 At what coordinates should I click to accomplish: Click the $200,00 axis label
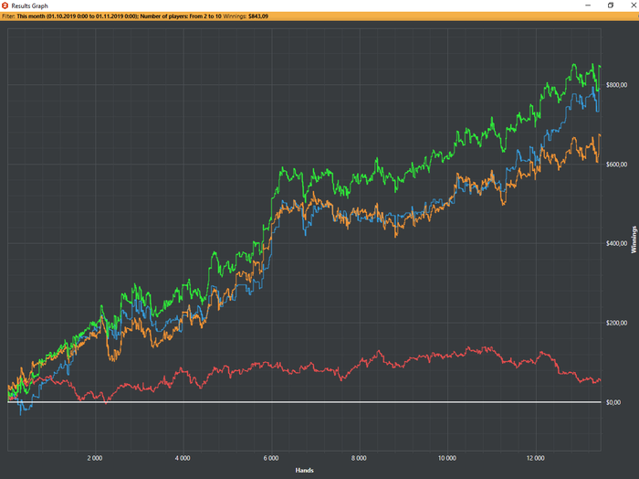tap(616, 323)
